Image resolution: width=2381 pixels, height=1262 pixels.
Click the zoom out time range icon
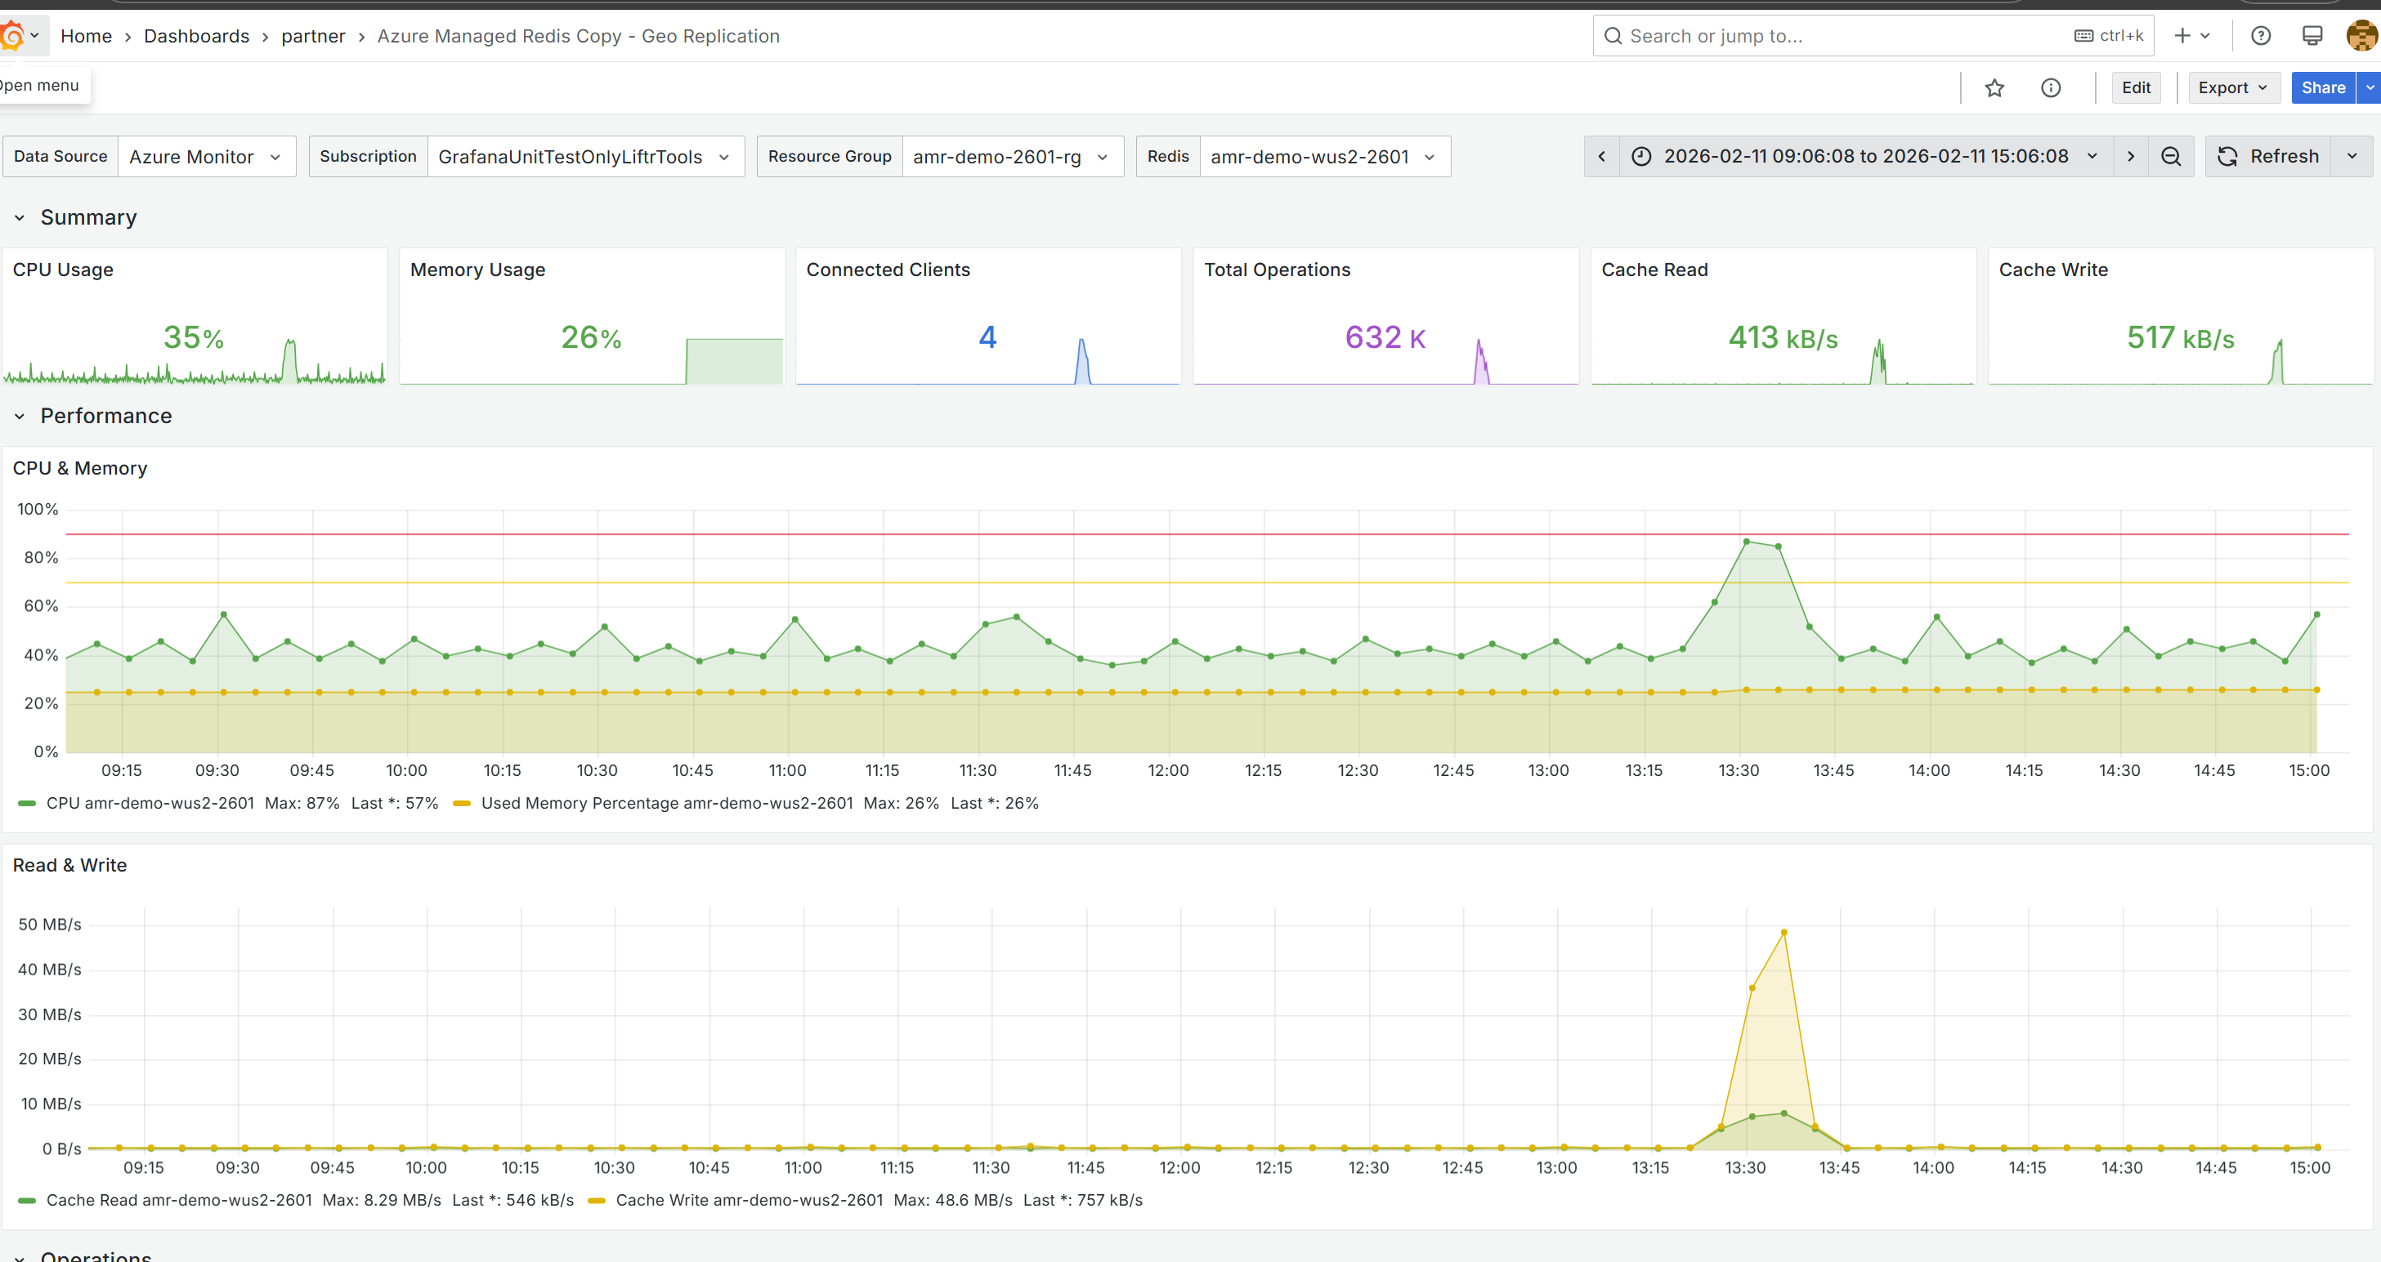click(x=2170, y=157)
